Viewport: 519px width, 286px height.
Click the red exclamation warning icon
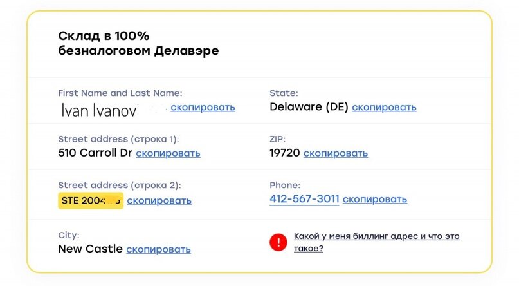click(x=278, y=242)
